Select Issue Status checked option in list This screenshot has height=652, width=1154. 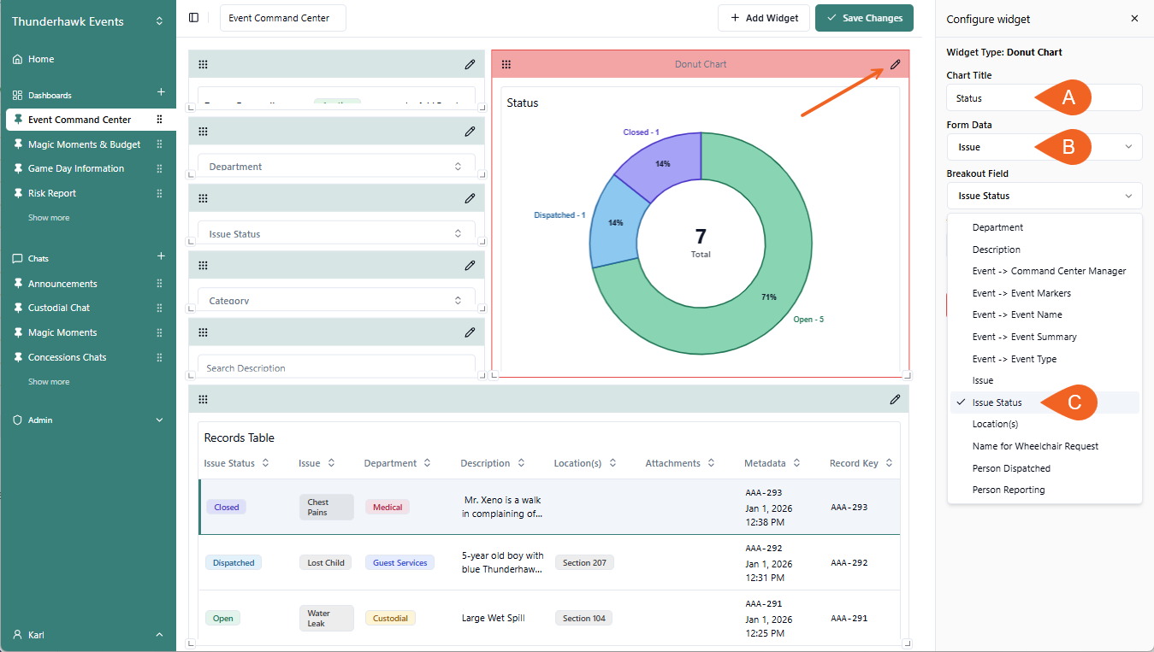click(997, 402)
